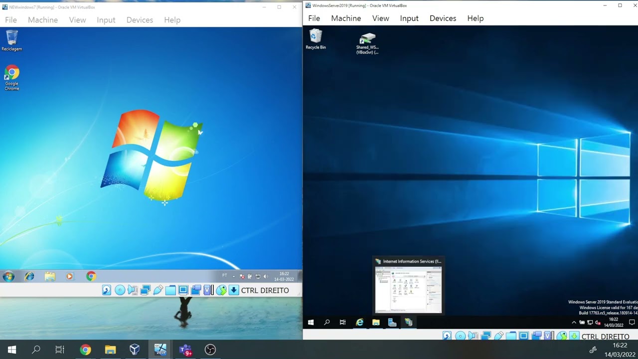
Task: Click Windows 7 volume tray icon
Action: [x=265, y=276]
